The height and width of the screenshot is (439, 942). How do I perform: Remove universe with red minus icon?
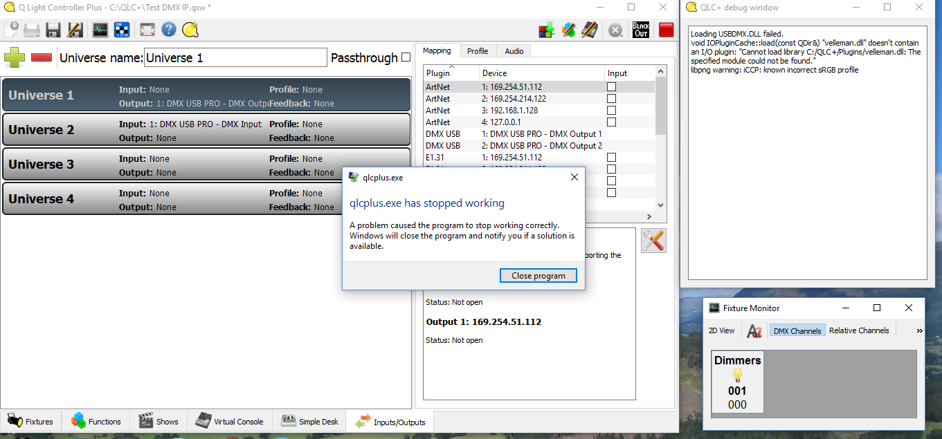click(x=42, y=57)
